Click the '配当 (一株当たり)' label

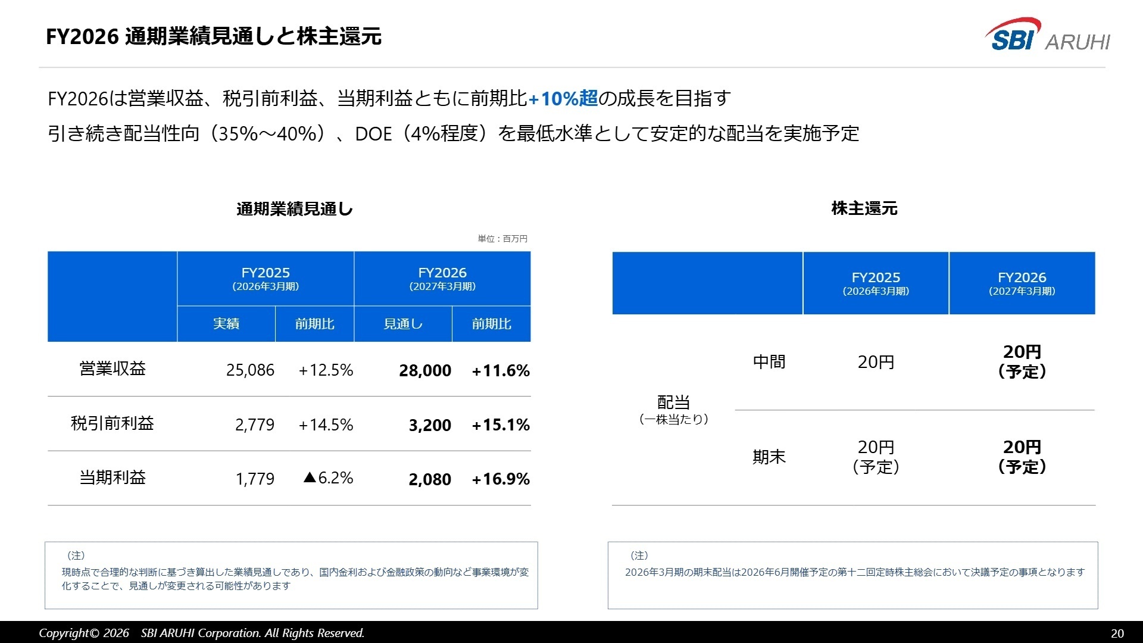click(x=674, y=410)
